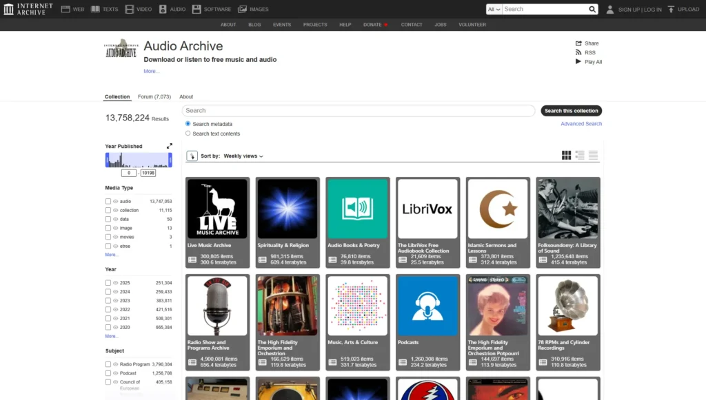
Task: Click the year histogram bars
Action: point(139,160)
